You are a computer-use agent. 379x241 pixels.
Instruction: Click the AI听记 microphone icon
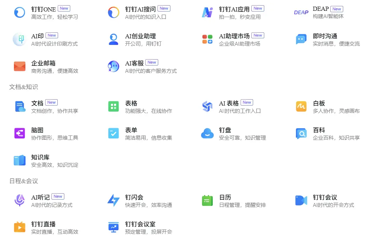[19, 200]
